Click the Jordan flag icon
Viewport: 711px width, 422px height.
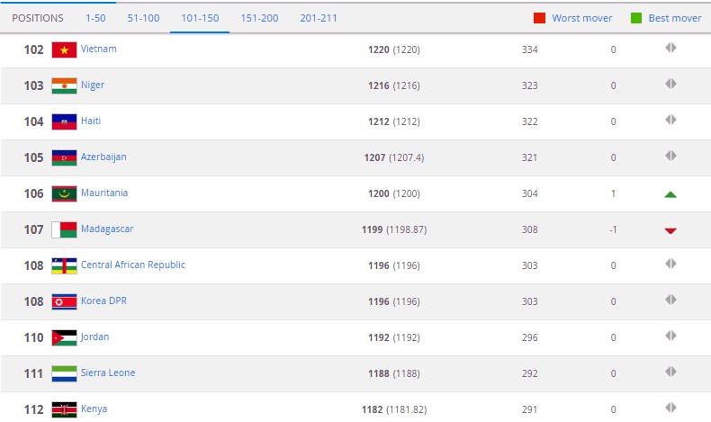(64, 337)
